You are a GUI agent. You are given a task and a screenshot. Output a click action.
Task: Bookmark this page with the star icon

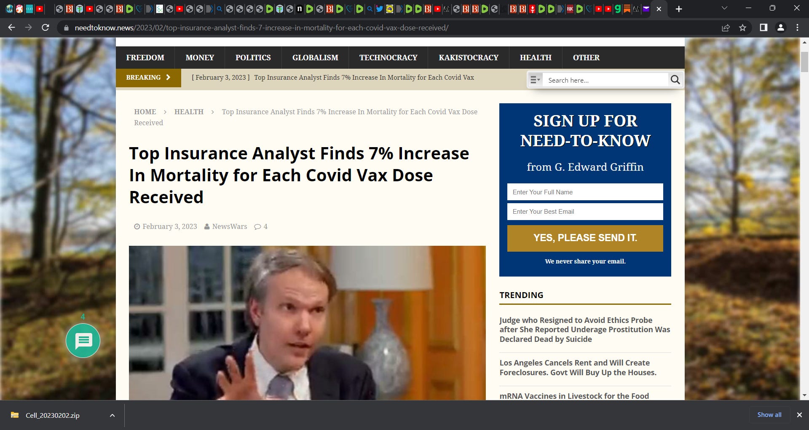click(742, 28)
